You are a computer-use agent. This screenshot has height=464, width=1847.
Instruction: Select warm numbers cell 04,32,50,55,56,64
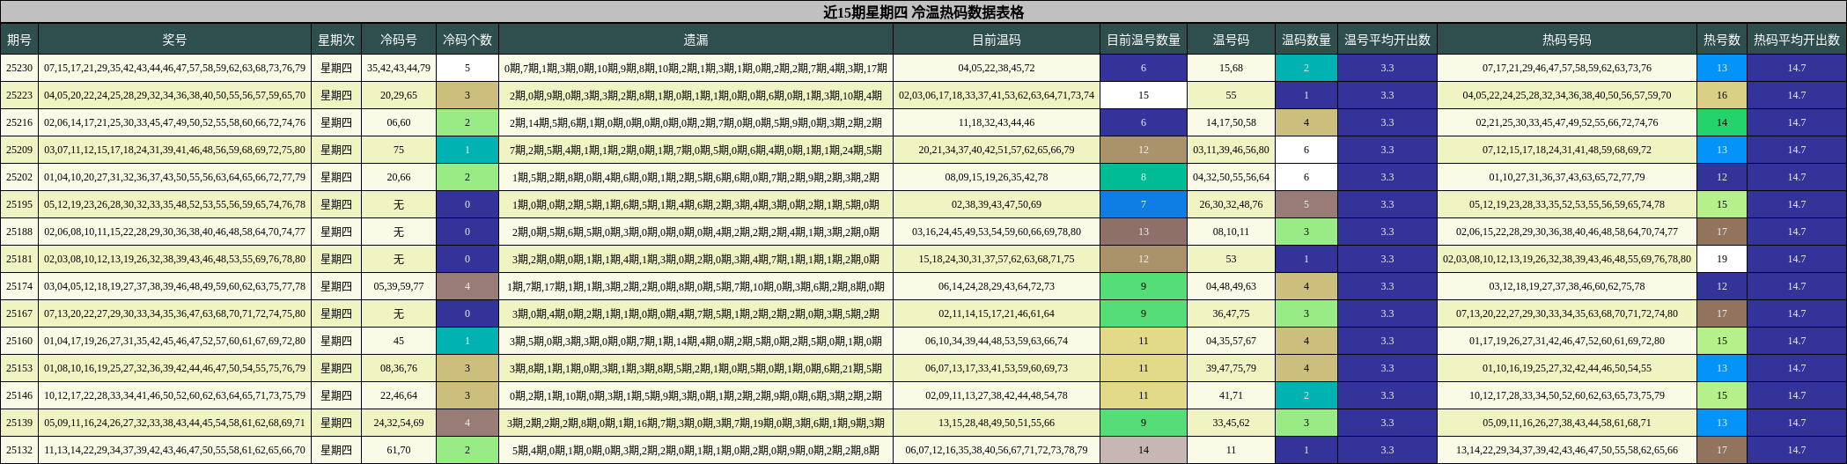1231,177
